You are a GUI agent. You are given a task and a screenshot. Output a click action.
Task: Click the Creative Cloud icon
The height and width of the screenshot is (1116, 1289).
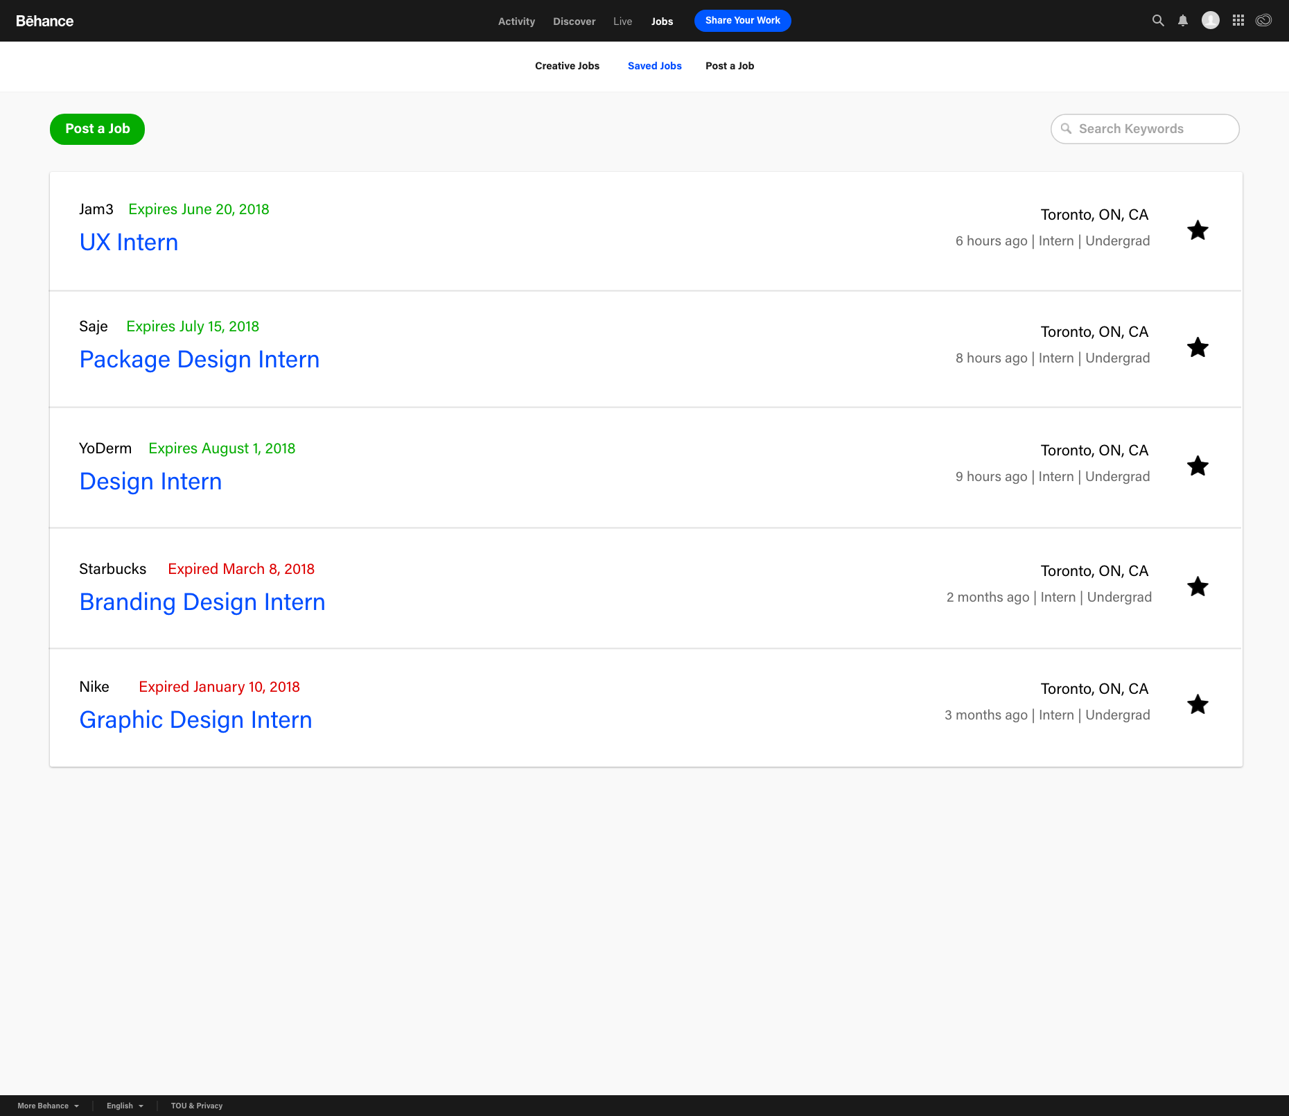point(1264,20)
